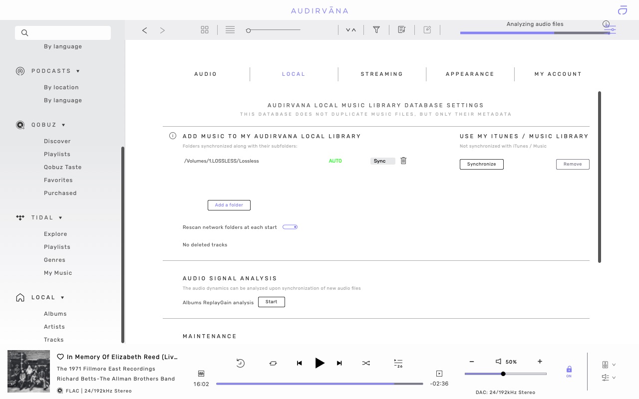Click the Add a folder button

click(x=229, y=205)
